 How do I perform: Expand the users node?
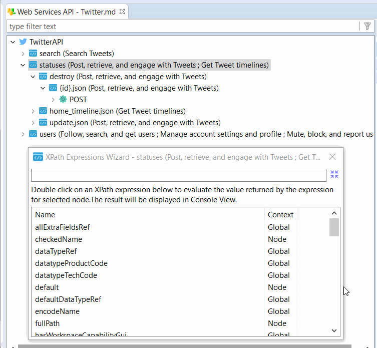[x=23, y=134]
